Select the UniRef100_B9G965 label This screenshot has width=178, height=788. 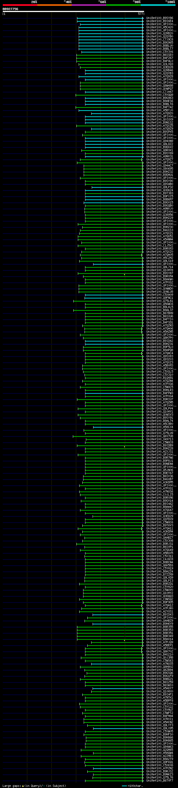[x=160, y=42]
